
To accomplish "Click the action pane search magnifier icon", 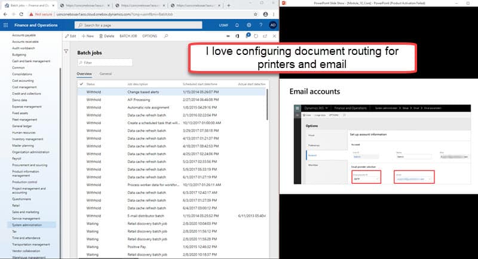I will pos(166,36).
